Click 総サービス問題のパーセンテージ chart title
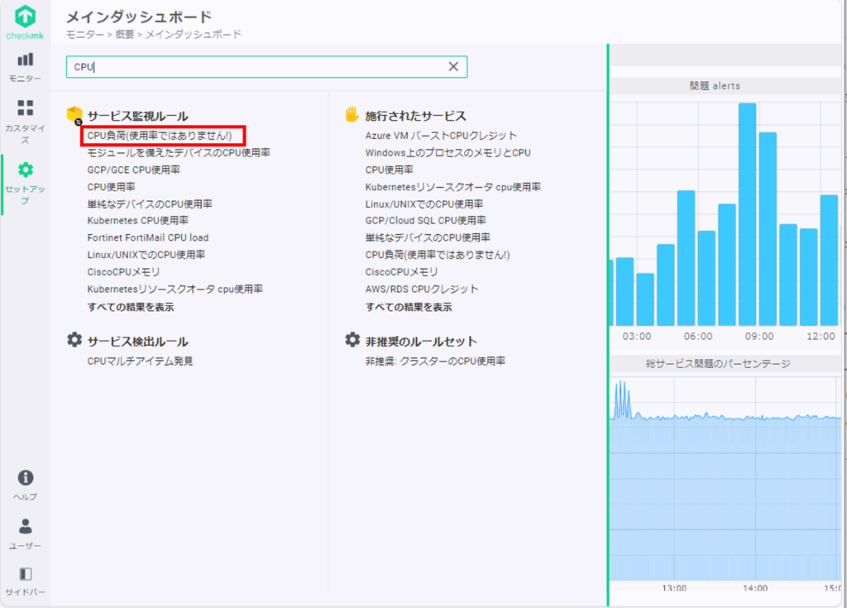The image size is (847, 608). (718, 364)
